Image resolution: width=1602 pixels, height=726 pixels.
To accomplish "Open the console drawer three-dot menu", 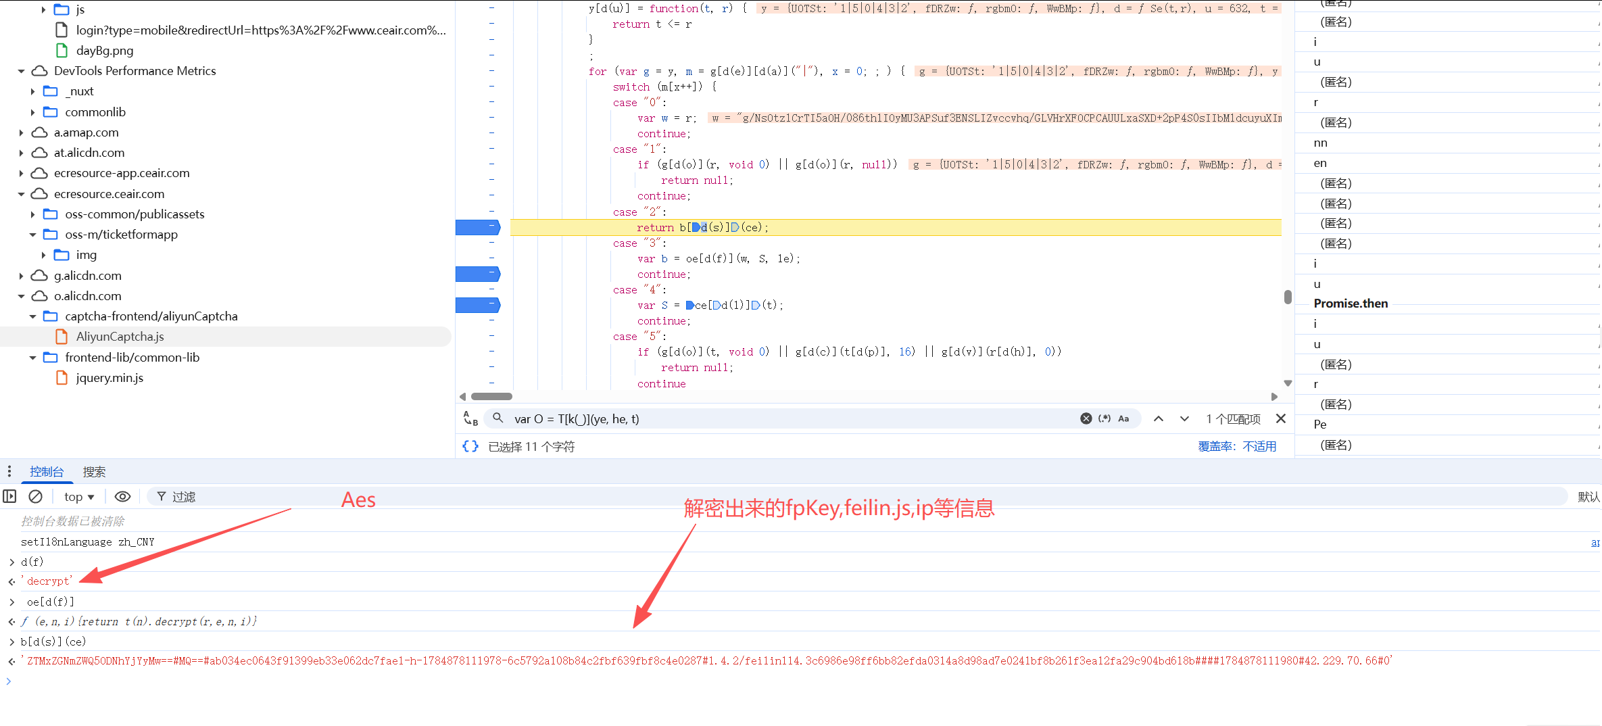I will 9,471.
